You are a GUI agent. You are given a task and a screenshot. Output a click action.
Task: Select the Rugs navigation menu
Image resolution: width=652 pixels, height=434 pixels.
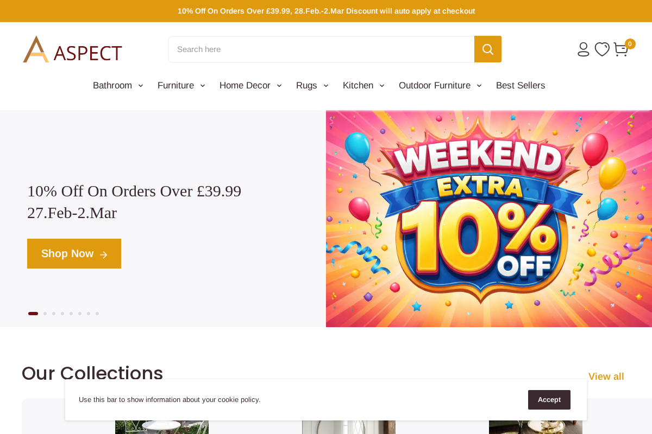(x=312, y=85)
